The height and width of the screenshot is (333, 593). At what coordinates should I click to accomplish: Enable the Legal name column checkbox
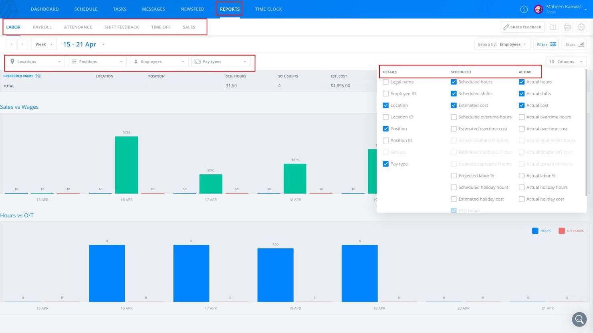tap(386, 82)
